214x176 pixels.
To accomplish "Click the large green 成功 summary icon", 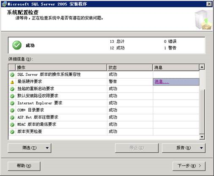I will [x=17, y=45].
